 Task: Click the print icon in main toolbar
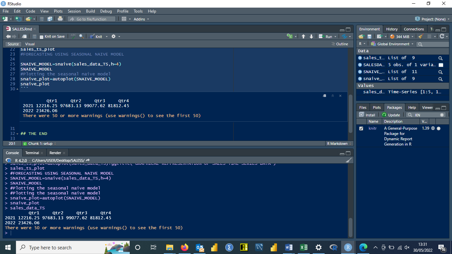click(x=60, y=19)
